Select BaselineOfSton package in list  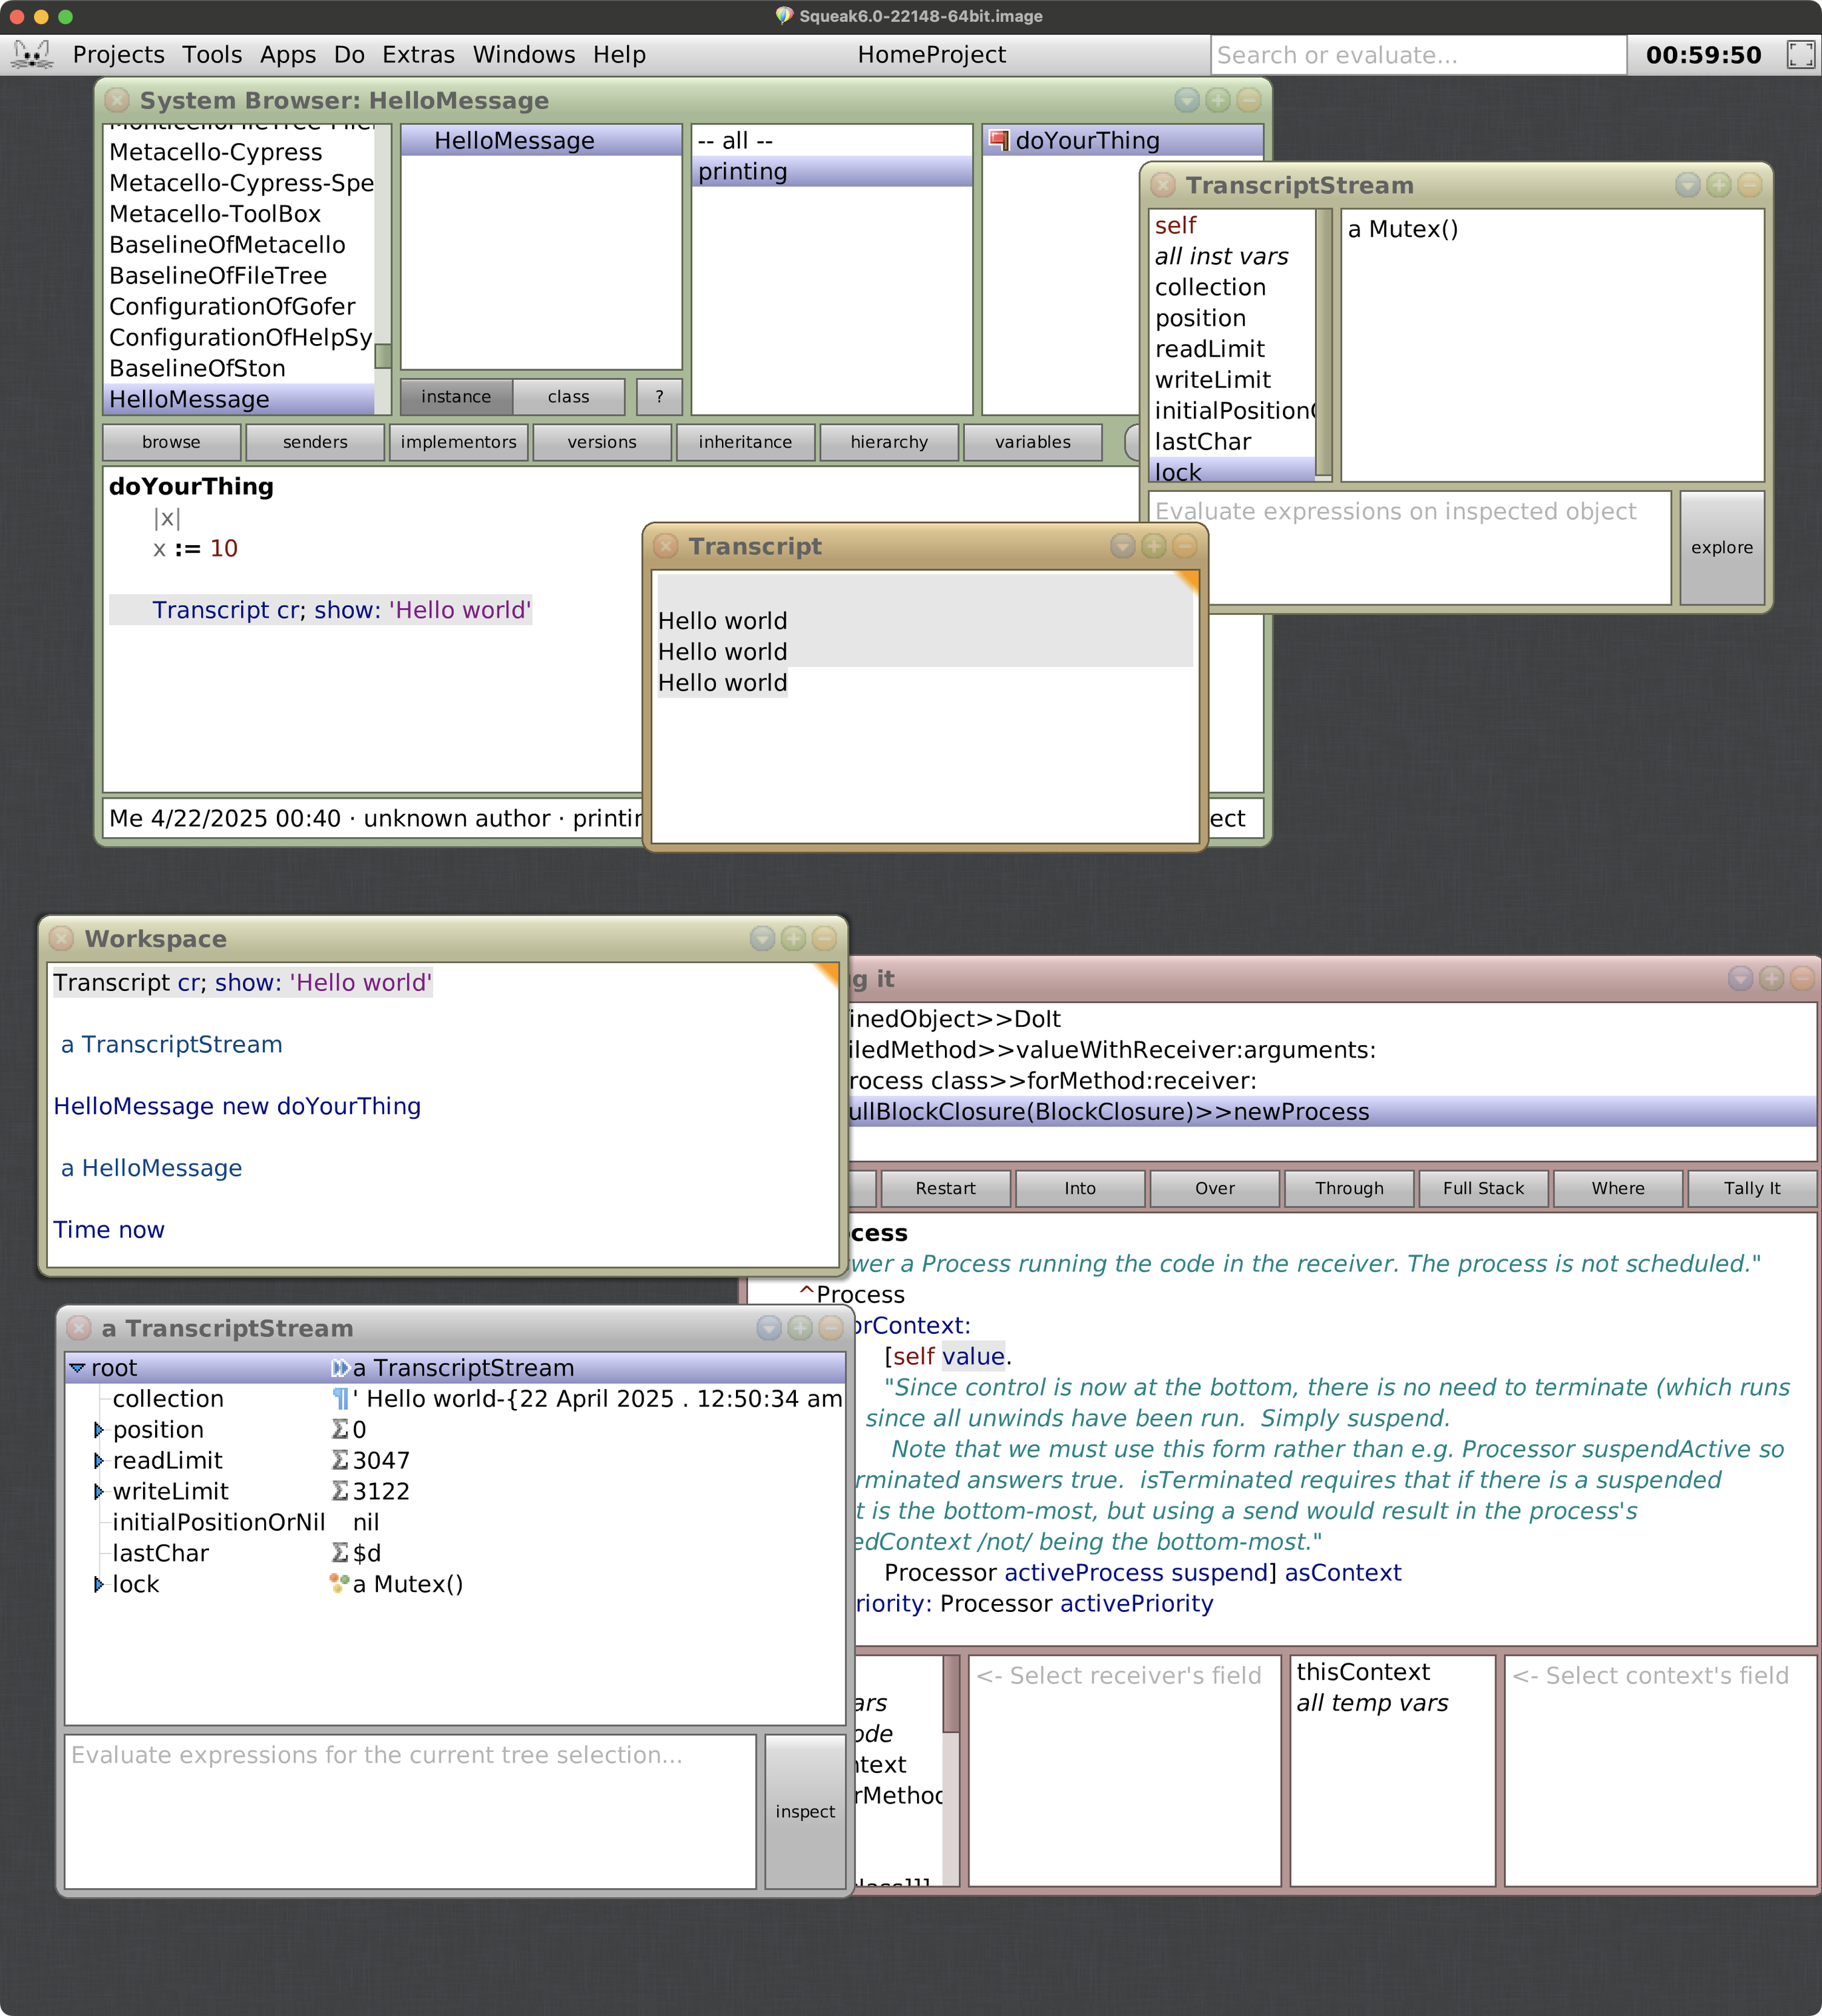tap(239, 368)
